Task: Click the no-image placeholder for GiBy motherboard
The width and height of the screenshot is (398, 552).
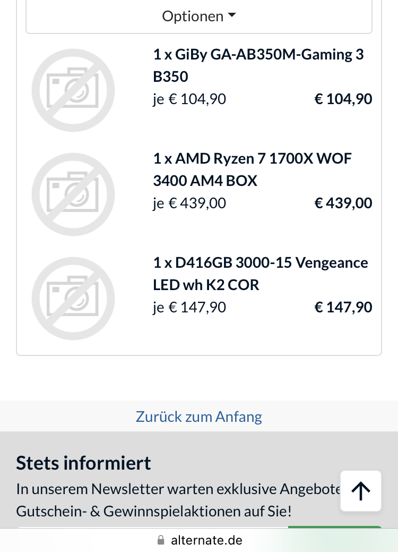Action: tap(73, 90)
